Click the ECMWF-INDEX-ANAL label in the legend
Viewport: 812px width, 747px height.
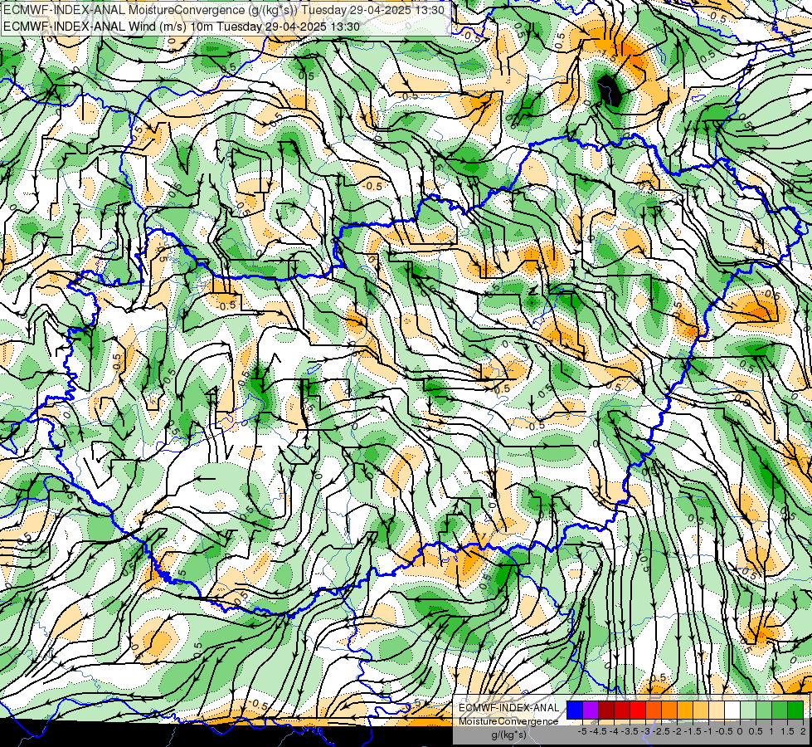509,708
